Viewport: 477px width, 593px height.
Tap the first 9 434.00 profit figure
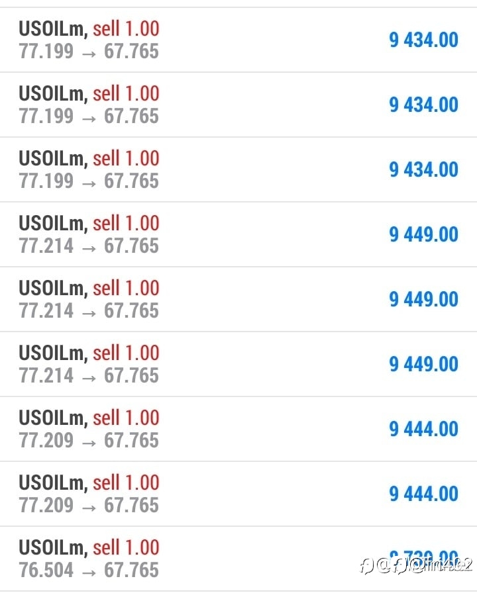tap(423, 40)
